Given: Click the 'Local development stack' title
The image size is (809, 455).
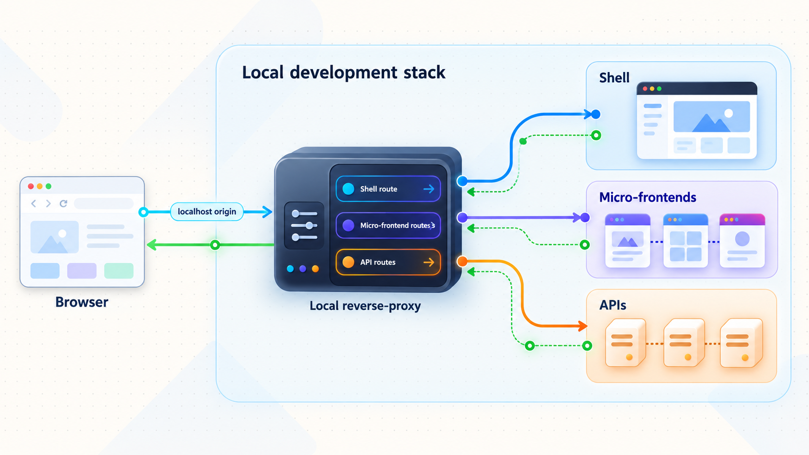Looking at the screenshot, I should 344,73.
